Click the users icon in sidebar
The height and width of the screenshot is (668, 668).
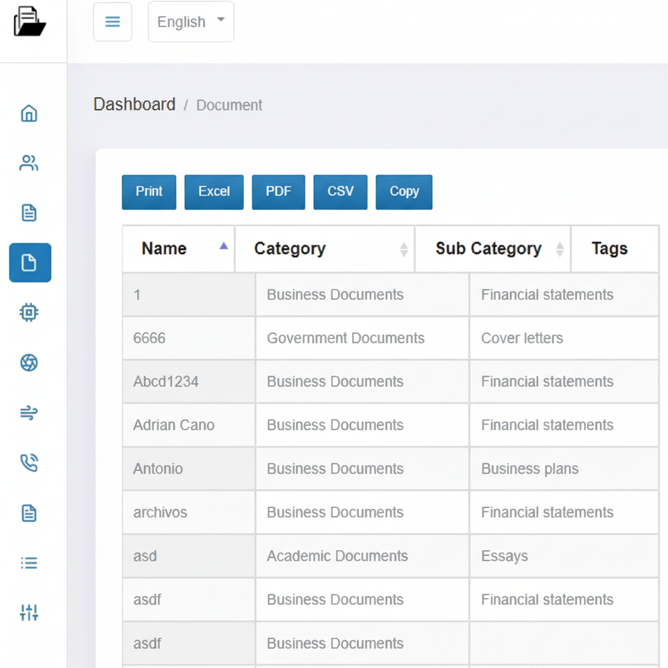29,164
